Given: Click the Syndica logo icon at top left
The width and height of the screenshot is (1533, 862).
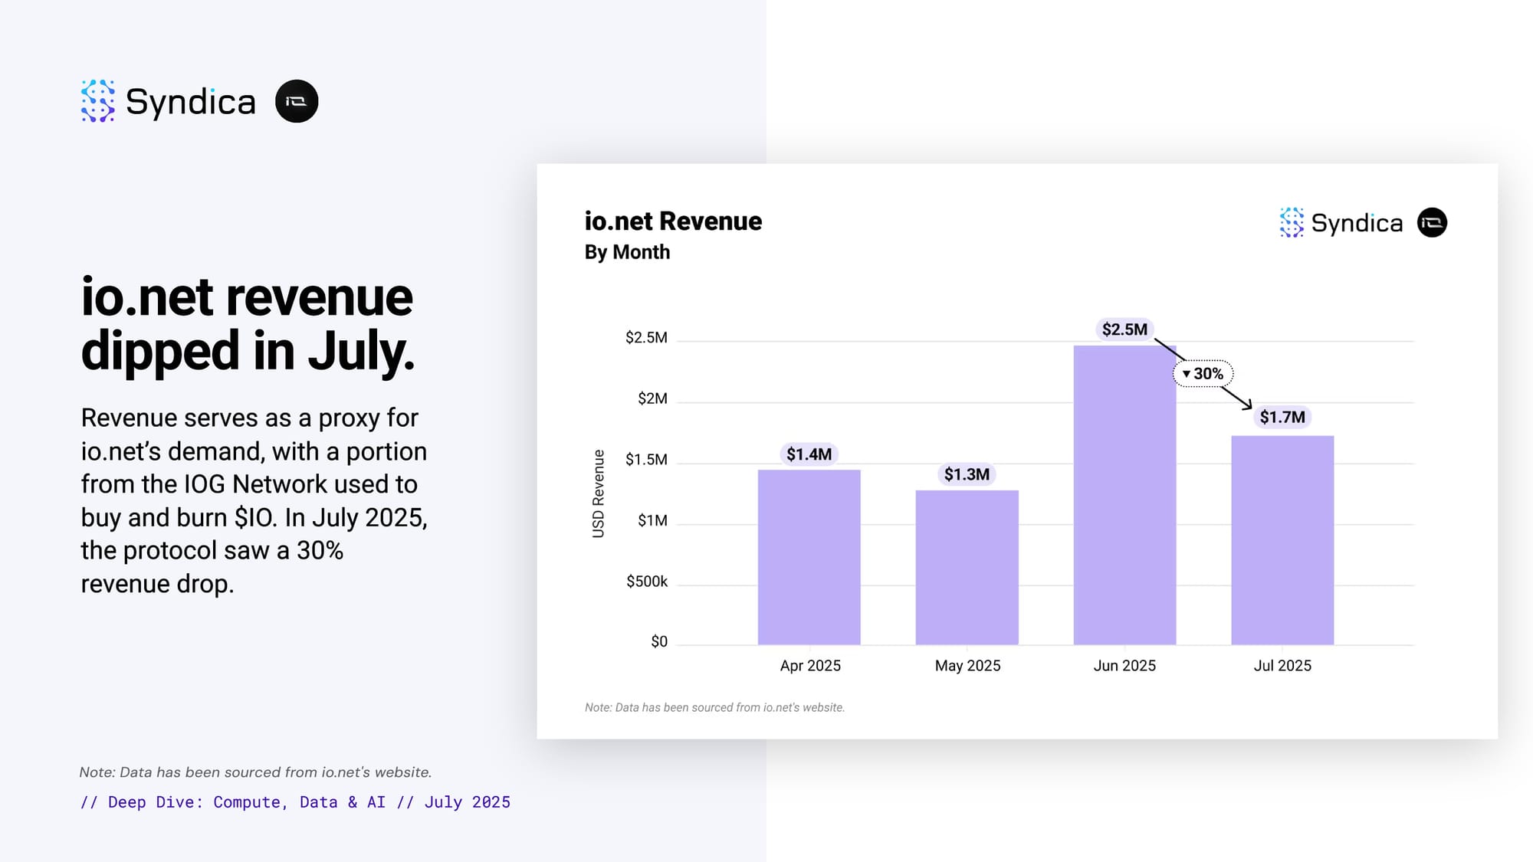Looking at the screenshot, I should (97, 101).
